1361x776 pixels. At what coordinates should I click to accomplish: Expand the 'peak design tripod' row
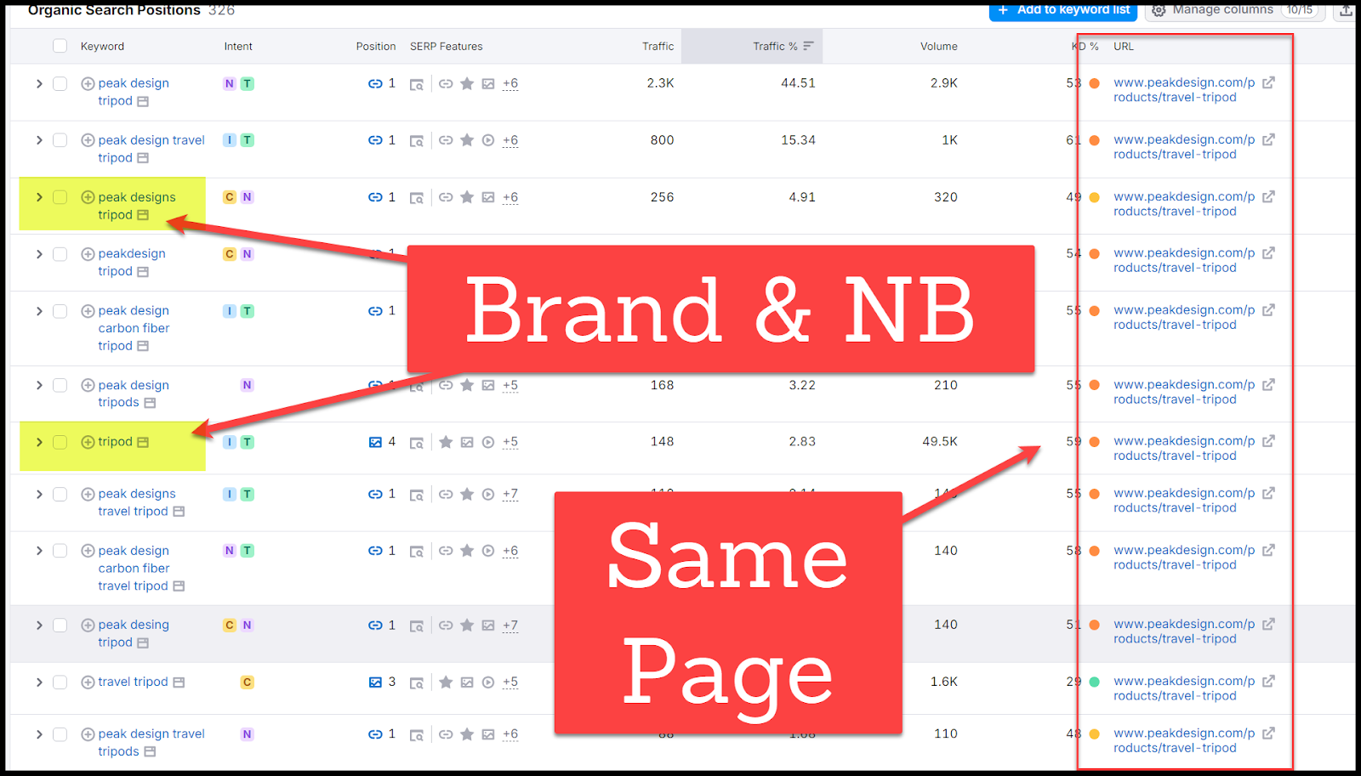39,83
